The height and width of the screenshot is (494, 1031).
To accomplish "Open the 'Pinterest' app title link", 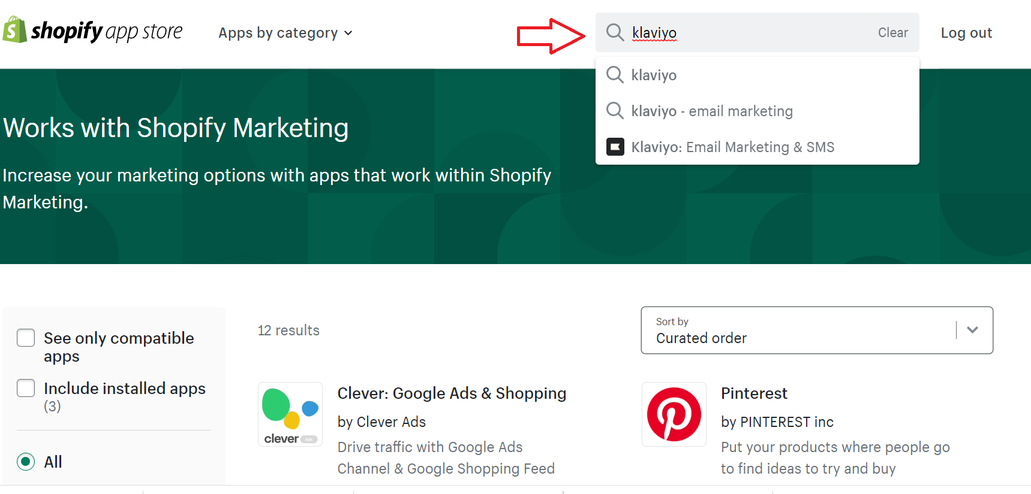I will pos(754,393).
